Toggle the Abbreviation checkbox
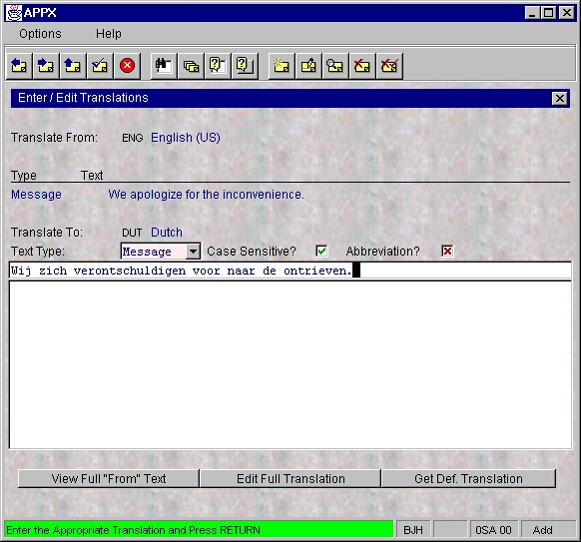Image resolution: width=581 pixels, height=542 pixels. tap(447, 251)
